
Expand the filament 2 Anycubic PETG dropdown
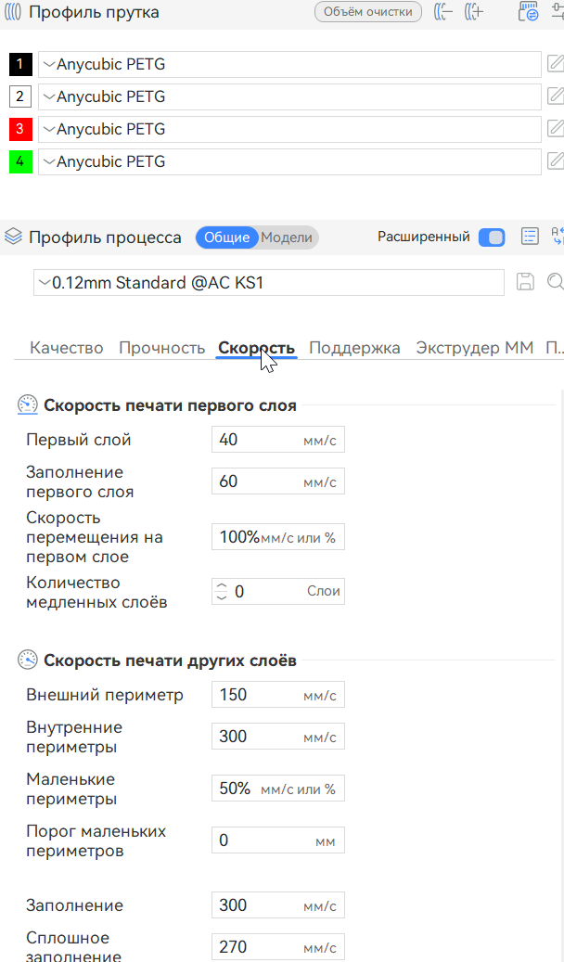click(288, 96)
